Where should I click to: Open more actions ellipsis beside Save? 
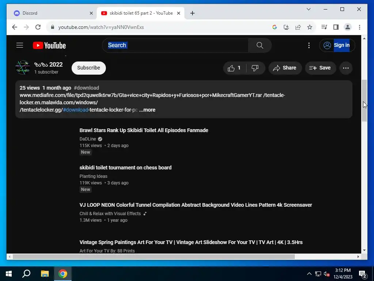(x=346, y=68)
